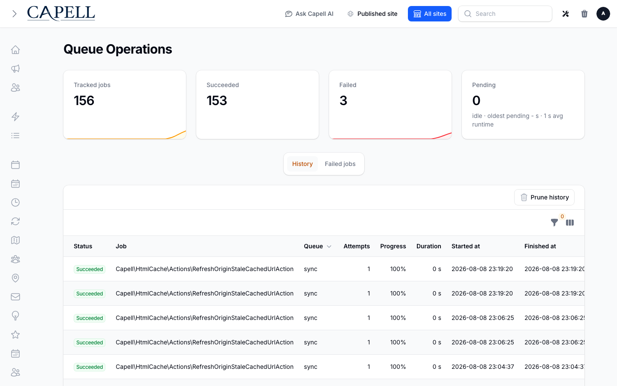Viewport: 617px width, 386px height.
Task: Open the blank calendar sidebar icon
Action: 15,165
